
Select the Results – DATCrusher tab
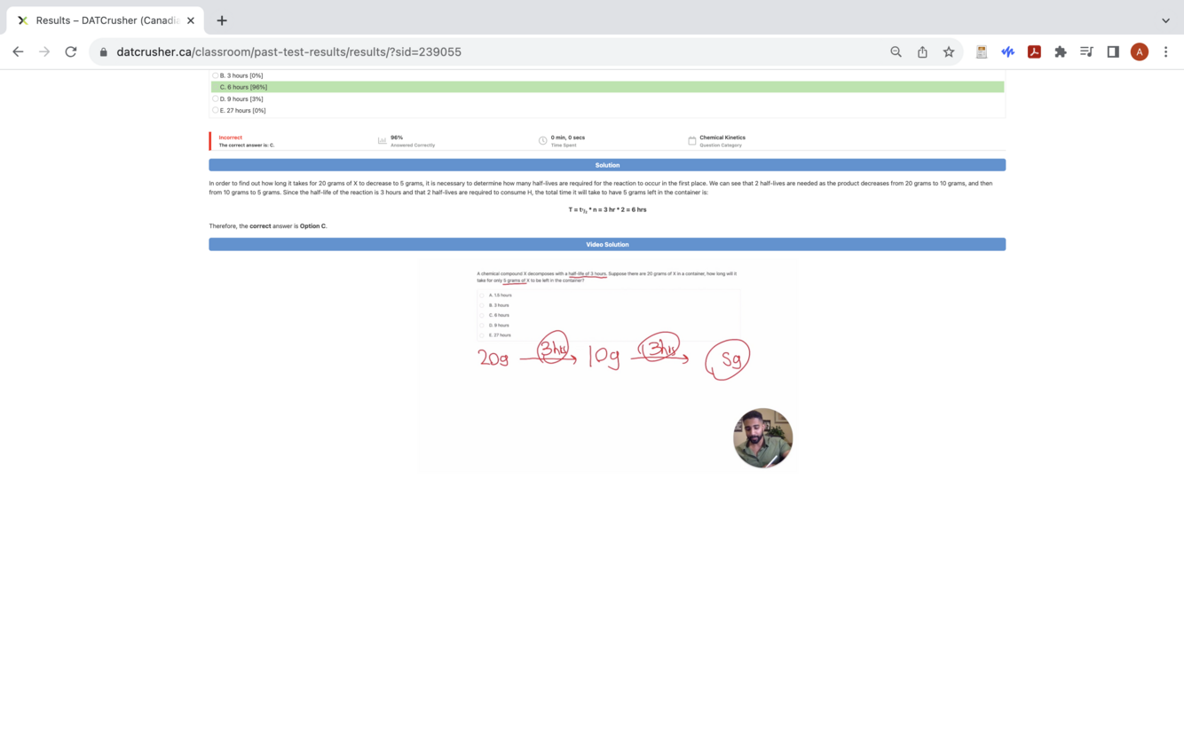106,20
